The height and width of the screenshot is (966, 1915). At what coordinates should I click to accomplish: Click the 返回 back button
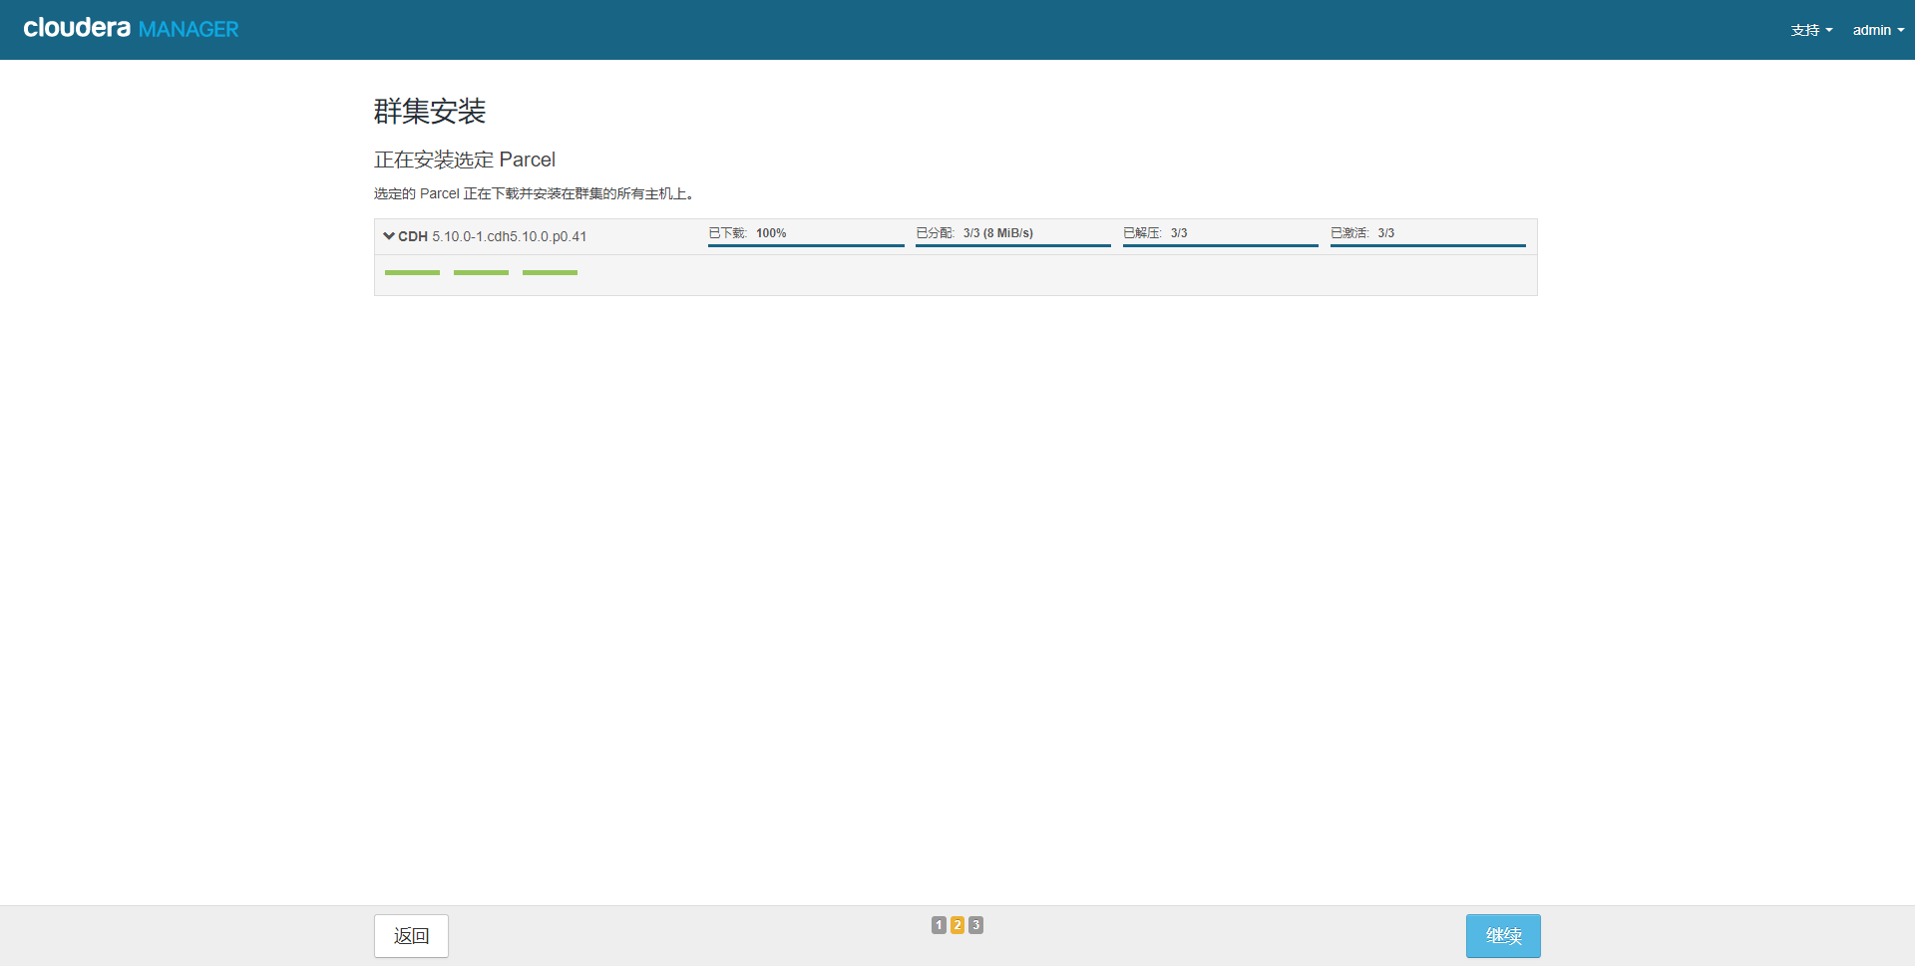(411, 936)
